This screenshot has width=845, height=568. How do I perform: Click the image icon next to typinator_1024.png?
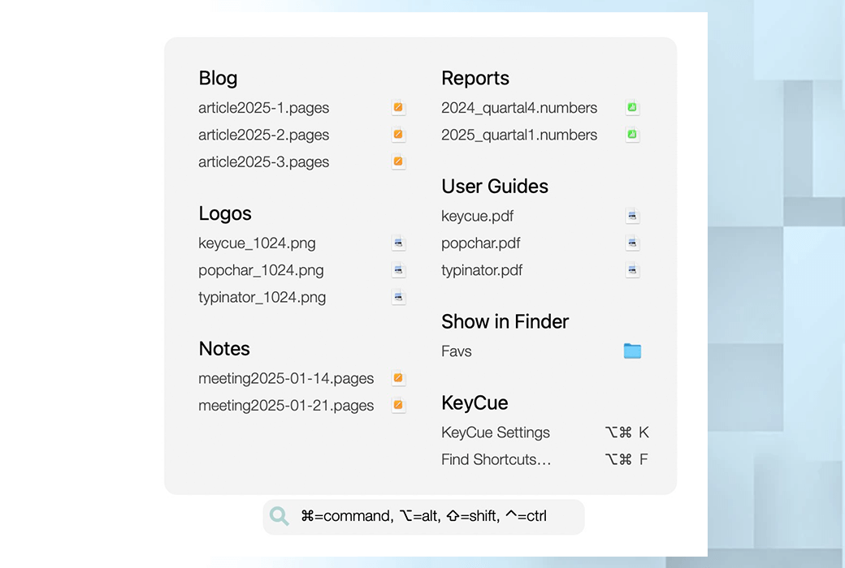[398, 297]
